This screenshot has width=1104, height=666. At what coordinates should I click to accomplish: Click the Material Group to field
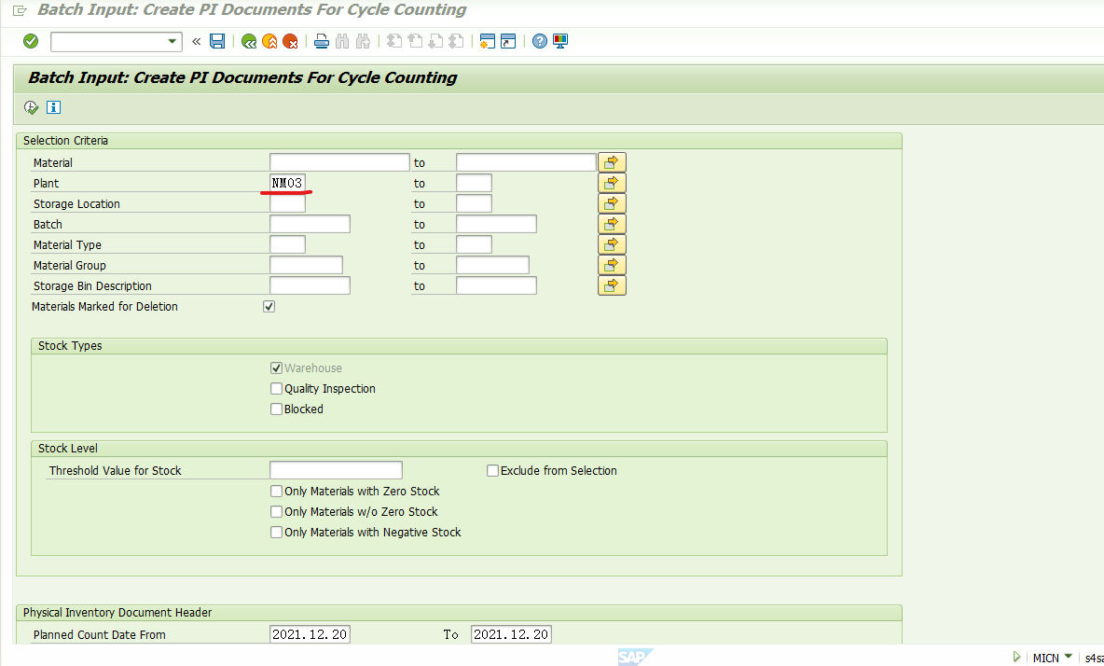(x=493, y=265)
